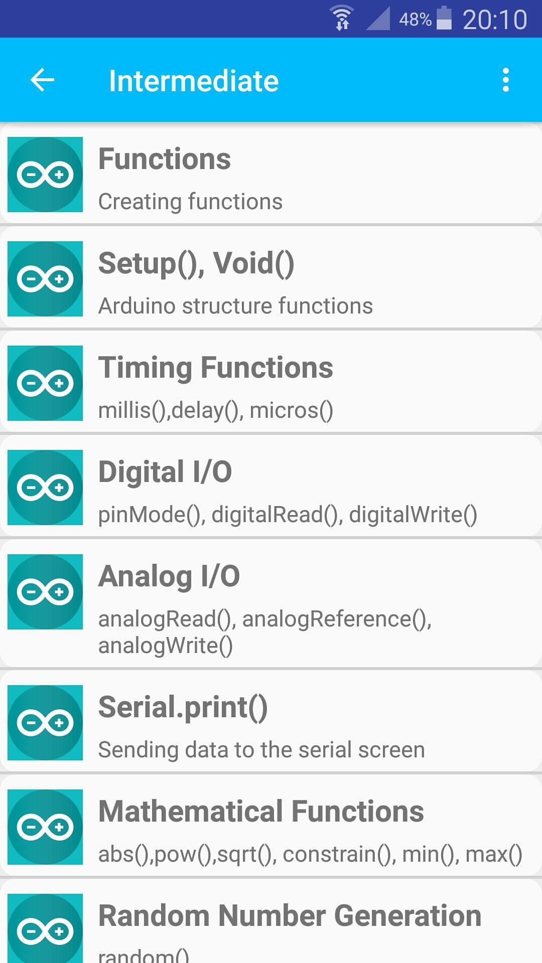Open the Functions lesson
This screenshot has height=963, width=542.
click(x=165, y=159)
